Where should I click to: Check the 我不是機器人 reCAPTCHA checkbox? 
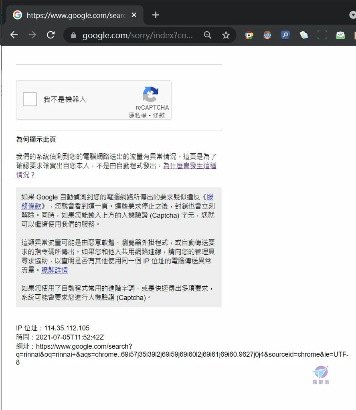(x=30, y=99)
